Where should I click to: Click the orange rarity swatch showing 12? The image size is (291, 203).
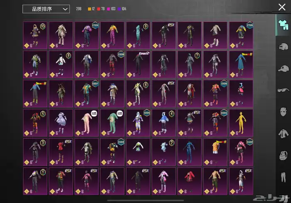click(x=89, y=9)
